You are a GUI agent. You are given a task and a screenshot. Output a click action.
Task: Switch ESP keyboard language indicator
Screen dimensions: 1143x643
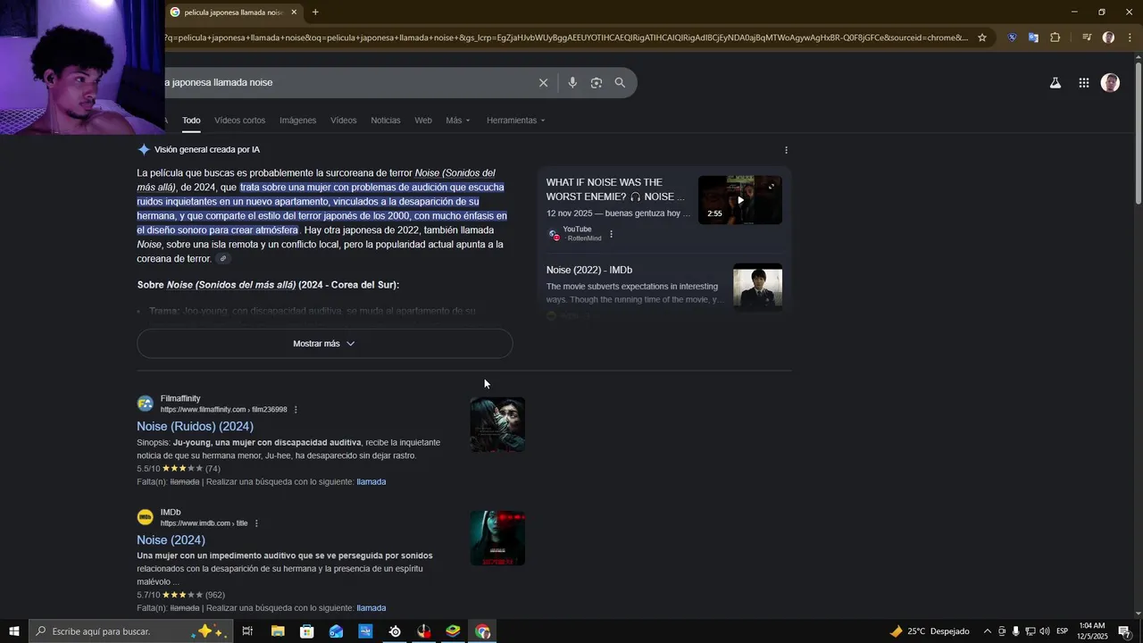click(x=1062, y=631)
